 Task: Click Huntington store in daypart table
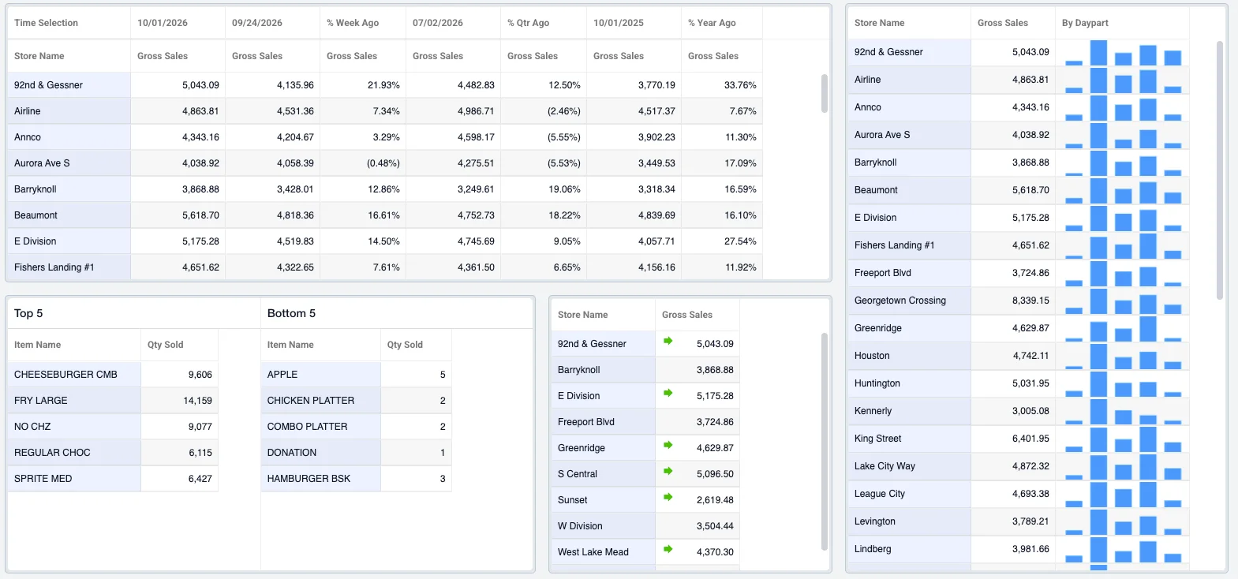click(877, 383)
